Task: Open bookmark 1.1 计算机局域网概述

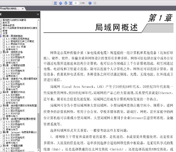Action: 18,39
